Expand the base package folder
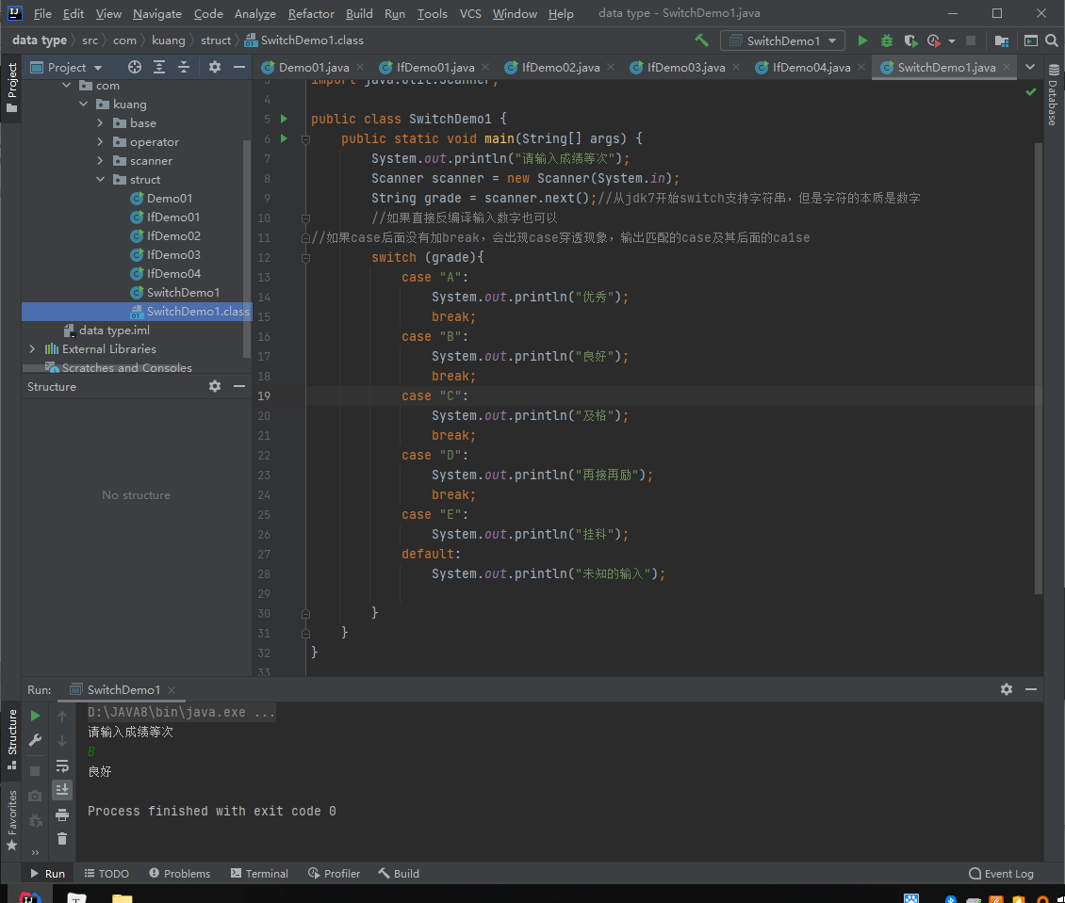Viewport: 1065px width, 903px height. point(100,123)
